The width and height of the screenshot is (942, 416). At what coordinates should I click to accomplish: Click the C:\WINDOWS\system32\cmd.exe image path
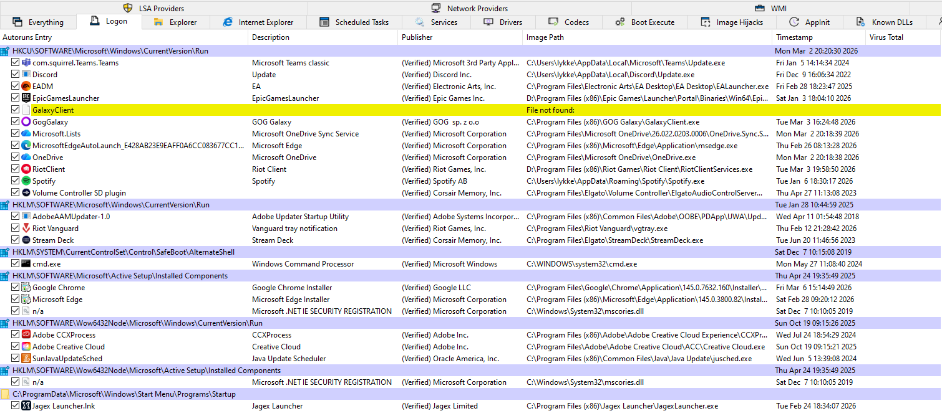[581, 264]
